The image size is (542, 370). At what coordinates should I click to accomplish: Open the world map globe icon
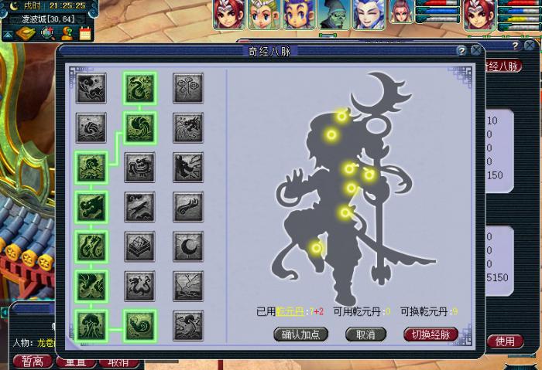47,33
